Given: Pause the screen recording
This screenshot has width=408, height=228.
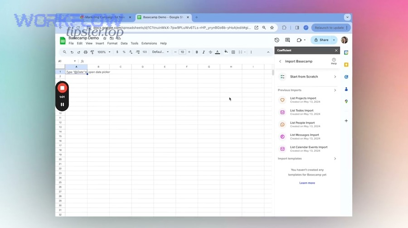Looking at the screenshot, I should (x=62, y=105).
